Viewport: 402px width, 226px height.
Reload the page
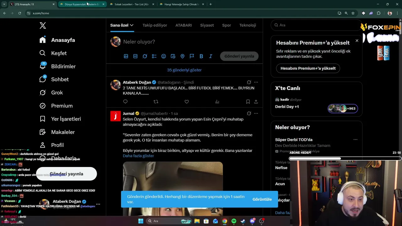point(19,13)
